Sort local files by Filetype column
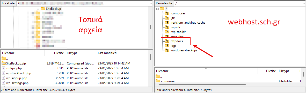The width and height of the screenshot is (306, 93). 81,53
